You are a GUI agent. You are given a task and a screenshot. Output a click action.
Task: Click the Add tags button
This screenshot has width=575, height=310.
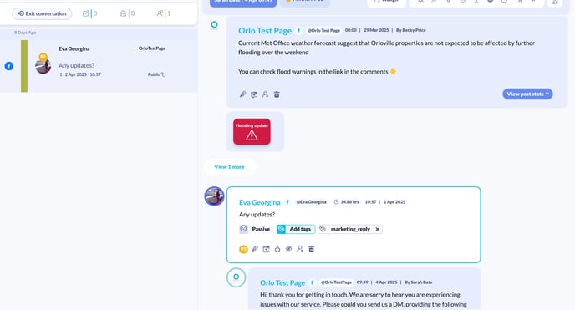296,229
